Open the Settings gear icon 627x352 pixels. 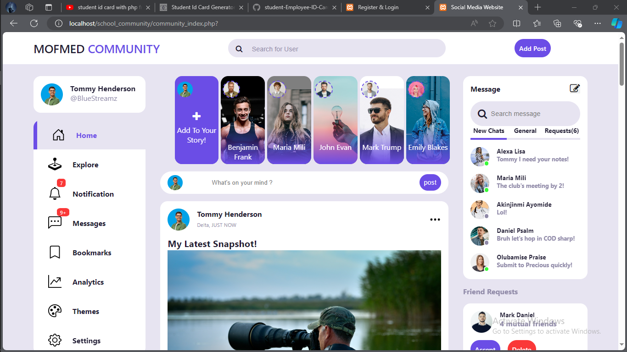point(55,341)
